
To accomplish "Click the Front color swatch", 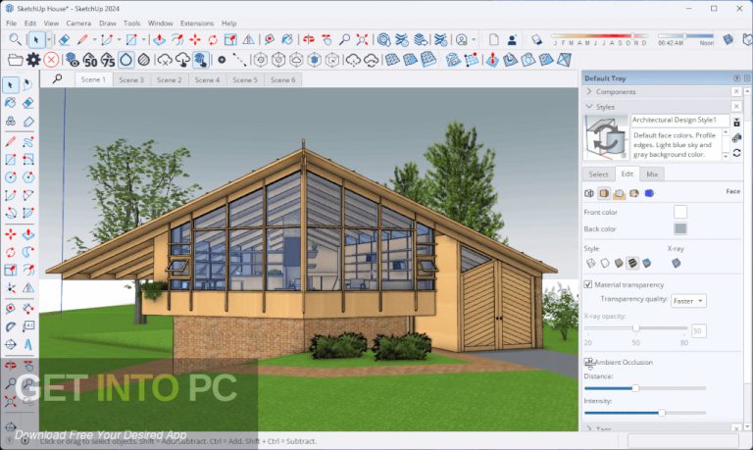I will (680, 212).
